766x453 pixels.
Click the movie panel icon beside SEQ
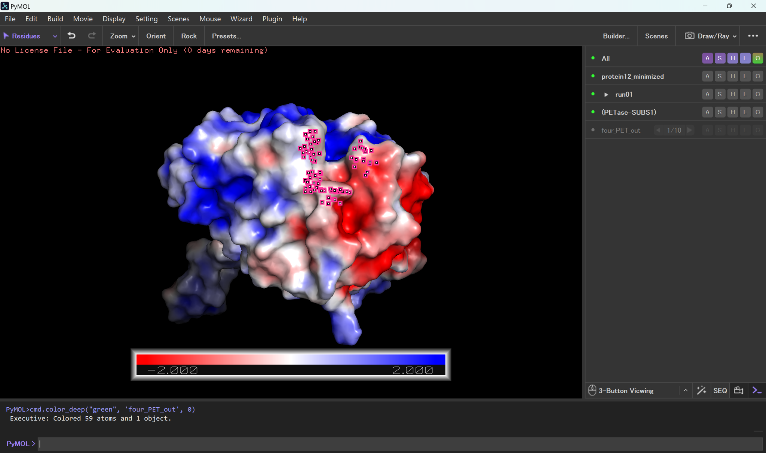pos(739,390)
